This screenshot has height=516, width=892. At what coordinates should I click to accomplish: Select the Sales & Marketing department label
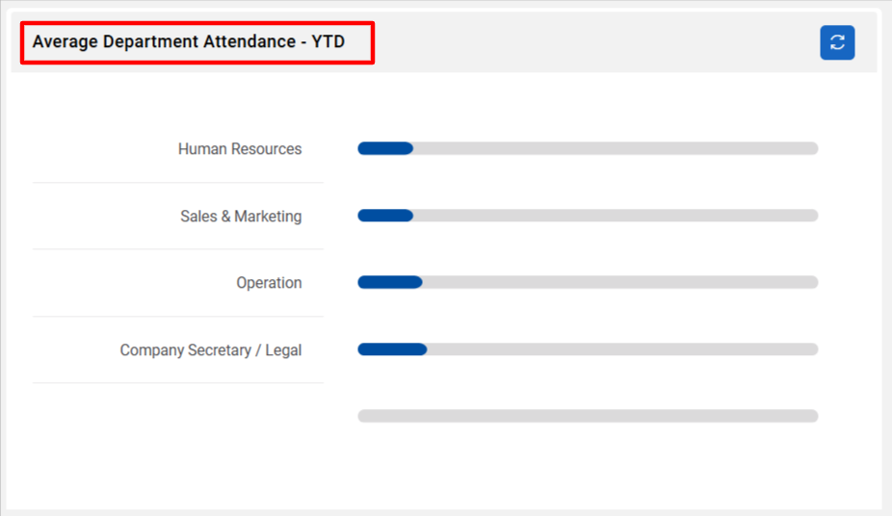click(x=241, y=216)
